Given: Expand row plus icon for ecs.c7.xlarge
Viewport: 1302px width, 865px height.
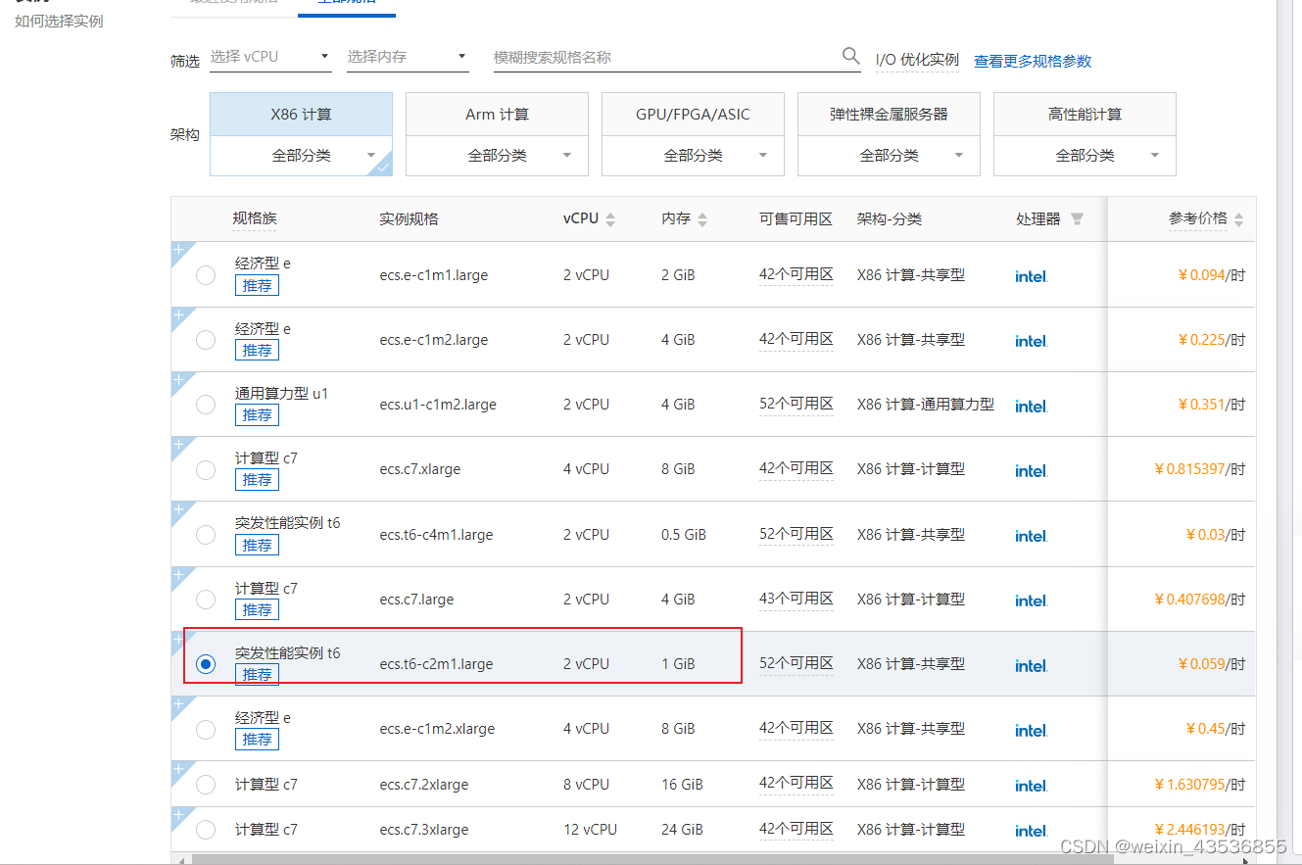Looking at the screenshot, I should [x=178, y=444].
